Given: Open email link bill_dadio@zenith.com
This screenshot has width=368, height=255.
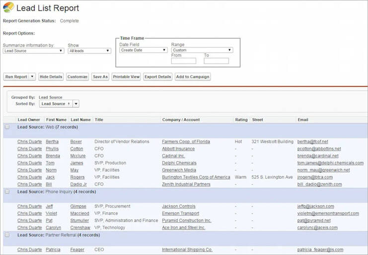Looking at the screenshot, I should tap(319, 184).
